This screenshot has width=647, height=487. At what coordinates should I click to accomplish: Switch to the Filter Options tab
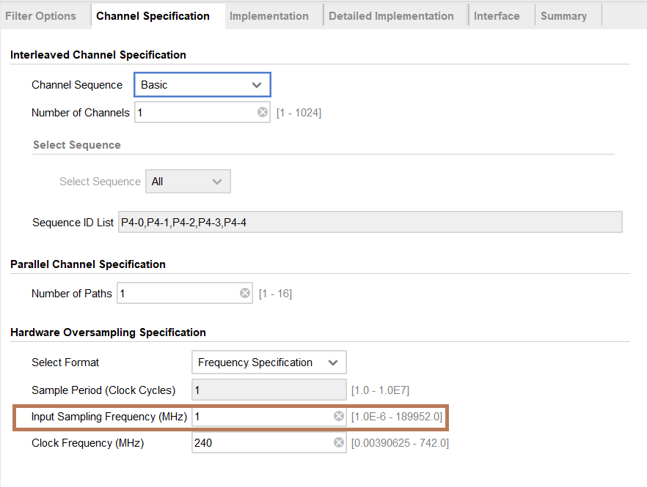40,16
